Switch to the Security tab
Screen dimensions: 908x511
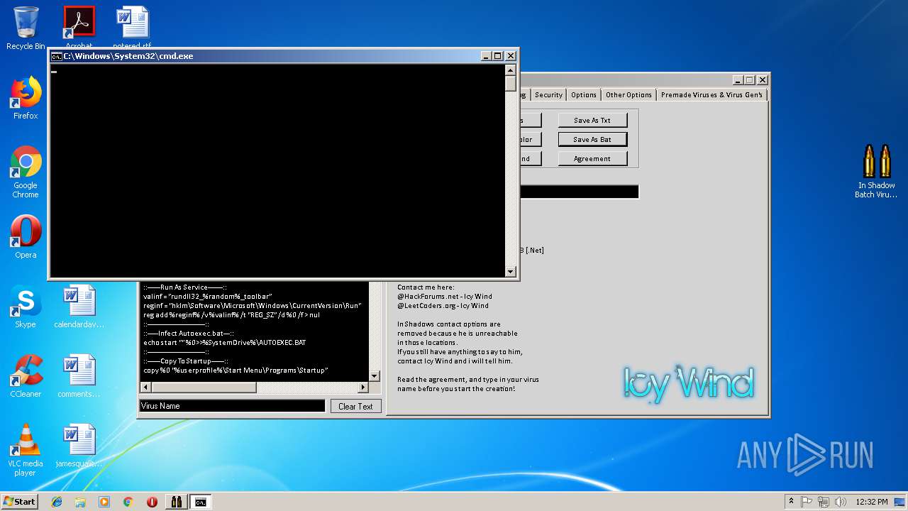(548, 94)
